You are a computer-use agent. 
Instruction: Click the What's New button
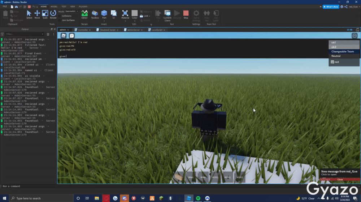coord(331,6)
